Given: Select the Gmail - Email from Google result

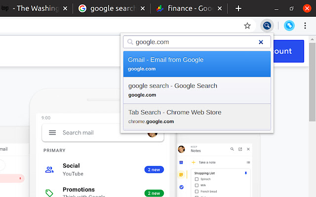Looking at the screenshot, I should pyautogui.click(x=197, y=64).
